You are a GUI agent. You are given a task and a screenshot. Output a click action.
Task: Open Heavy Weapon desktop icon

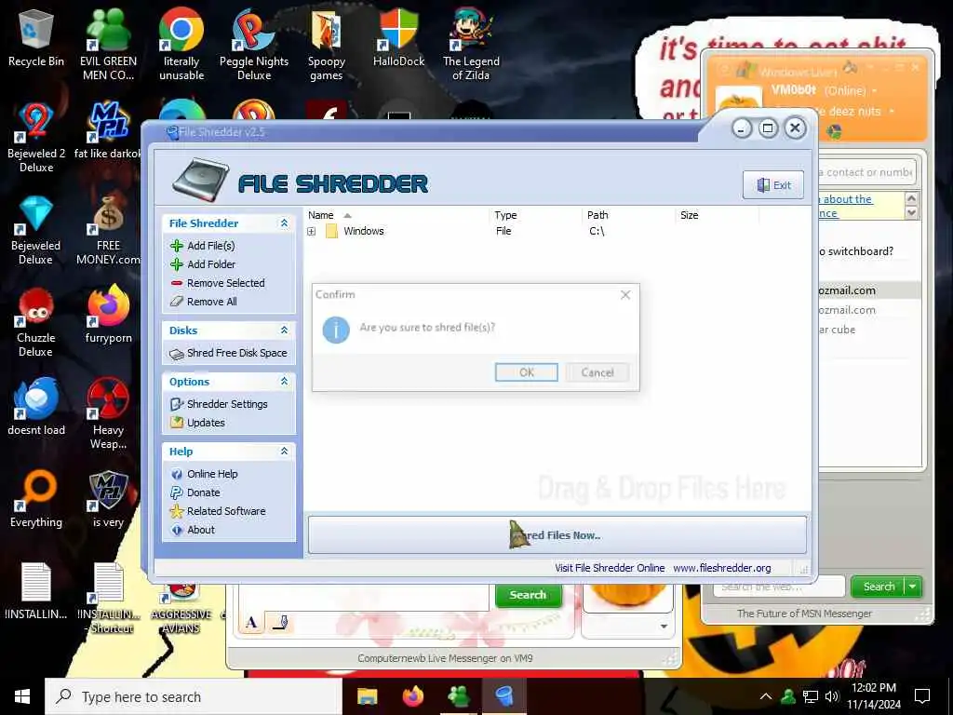click(x=108, y=414)
